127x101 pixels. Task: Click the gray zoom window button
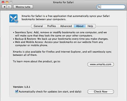11,2
